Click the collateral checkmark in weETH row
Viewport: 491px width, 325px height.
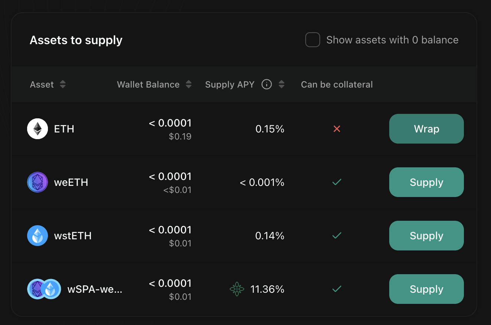[337, 182]
